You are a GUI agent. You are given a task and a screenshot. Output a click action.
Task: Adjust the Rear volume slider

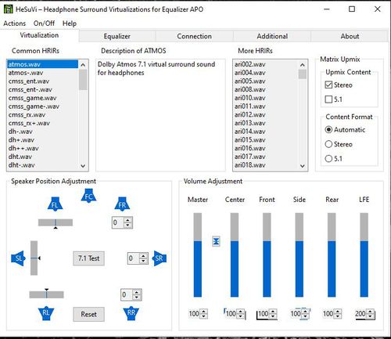coord(332,254)
